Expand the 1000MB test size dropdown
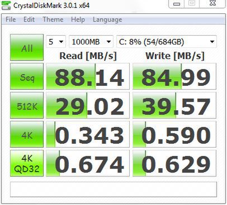 91,42
